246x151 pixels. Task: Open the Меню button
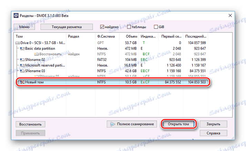(24, 27)
